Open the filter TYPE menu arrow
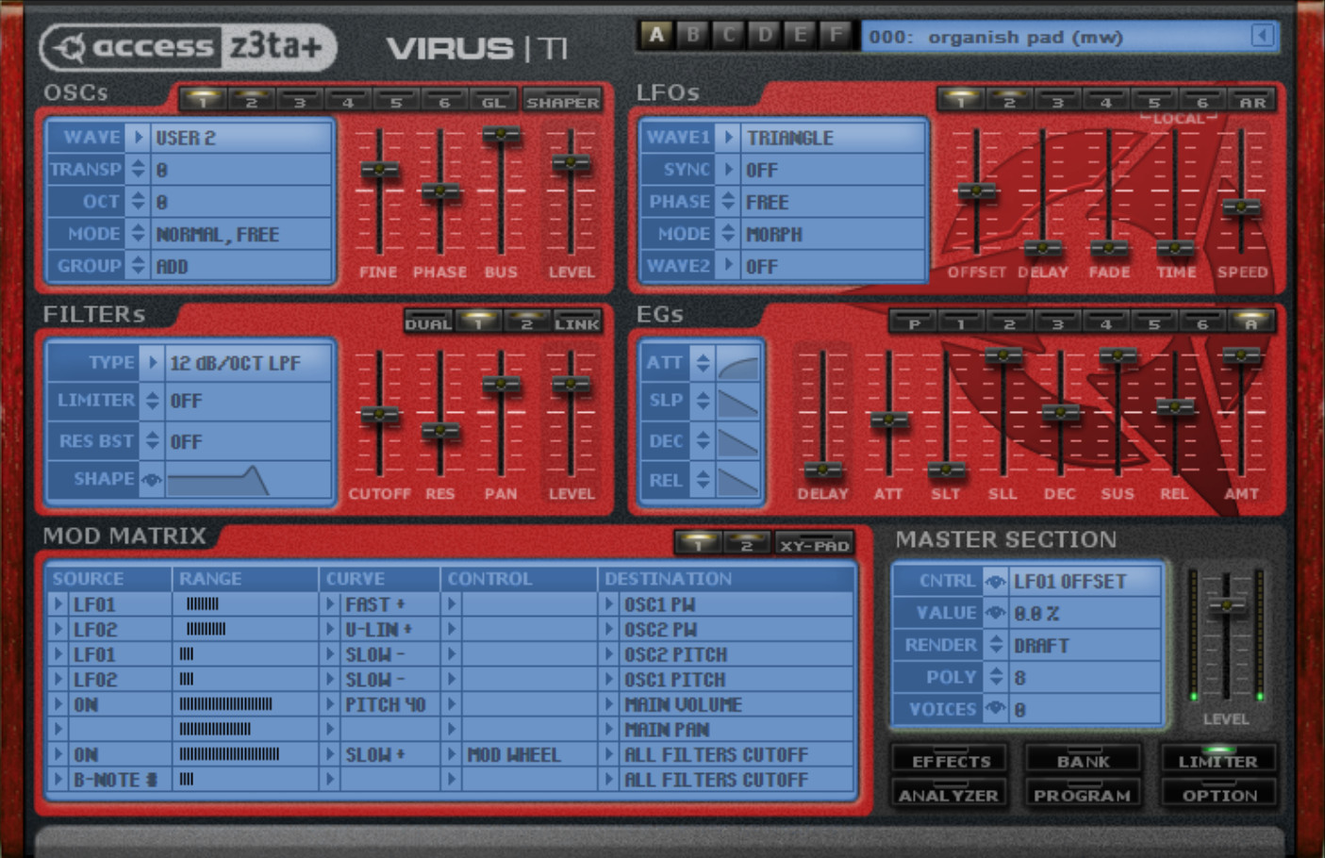This screenshot has width=1325, height=858. coord(152,362)
